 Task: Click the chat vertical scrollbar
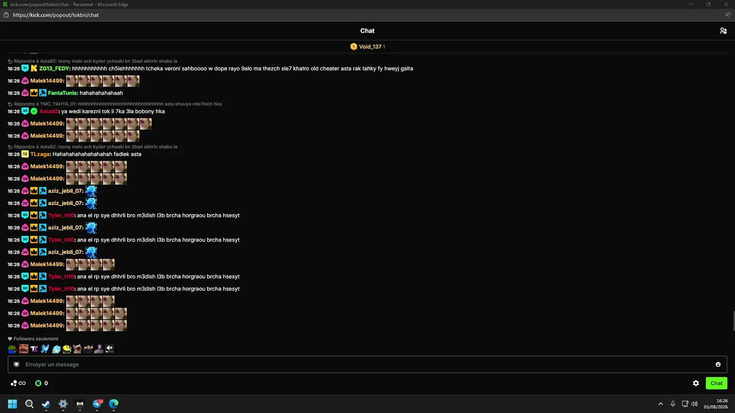tap(733, 321)
